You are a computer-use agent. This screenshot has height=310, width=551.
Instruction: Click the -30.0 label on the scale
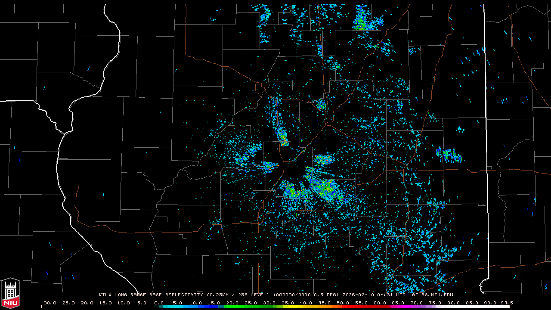click(x=48, y=303)
